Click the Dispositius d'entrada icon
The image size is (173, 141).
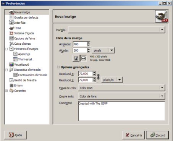pyautogui.click(x=11, y=70)
